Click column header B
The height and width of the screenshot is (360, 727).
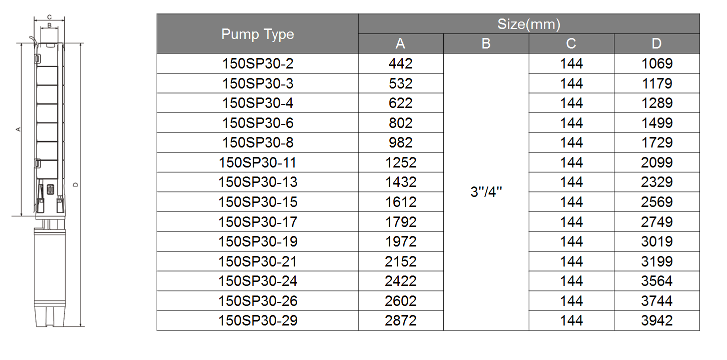486,43
